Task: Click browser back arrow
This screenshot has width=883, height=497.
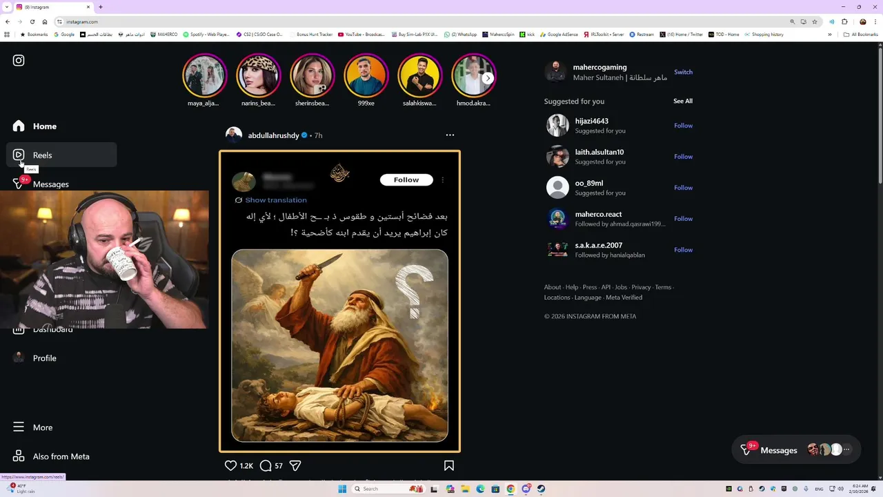Action: pyautogui.click(x=8, y=21)
